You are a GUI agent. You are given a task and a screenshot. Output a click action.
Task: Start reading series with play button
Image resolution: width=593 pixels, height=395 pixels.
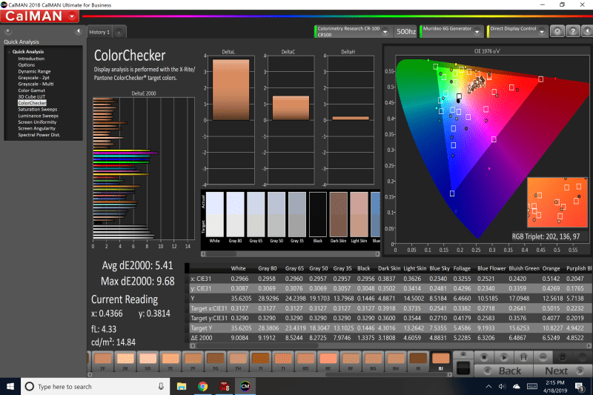pos(504,357)
